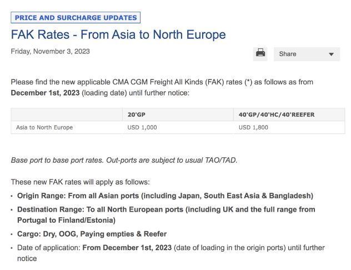Click the printer icon to print the page
This screenshot has width=351, height=270.
click(x=260, y=54)
